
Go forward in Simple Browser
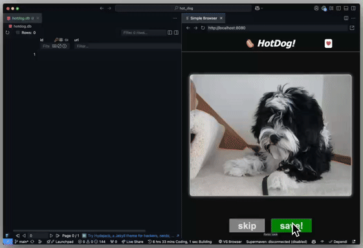195,28
